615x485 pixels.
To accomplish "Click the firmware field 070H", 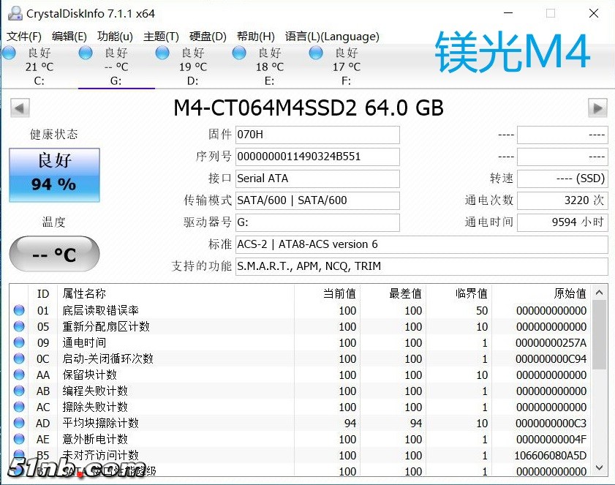I will 317,135.
